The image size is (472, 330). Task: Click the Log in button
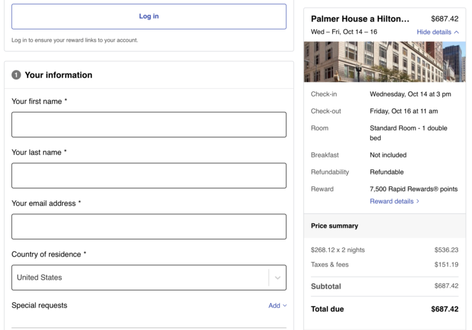click(x=149, y=16)
